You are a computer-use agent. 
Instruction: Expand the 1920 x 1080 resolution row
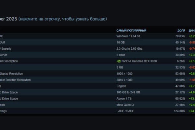(124, 73)
